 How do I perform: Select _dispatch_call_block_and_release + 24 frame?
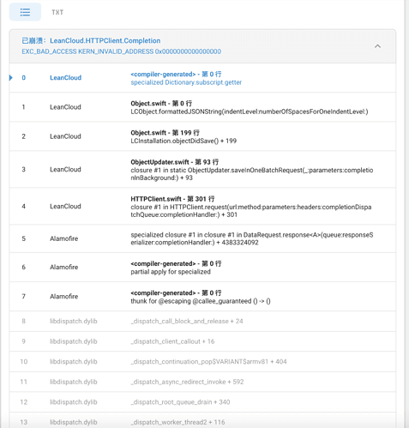[187, 321]
